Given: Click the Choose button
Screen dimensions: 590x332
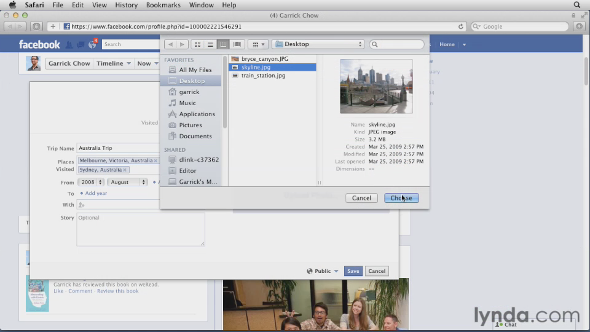Looking at the screenshot, I should click(401, 198).
